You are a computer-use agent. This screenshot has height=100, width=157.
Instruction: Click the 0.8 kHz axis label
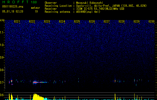pyautogui.click(x=2, y=70)
